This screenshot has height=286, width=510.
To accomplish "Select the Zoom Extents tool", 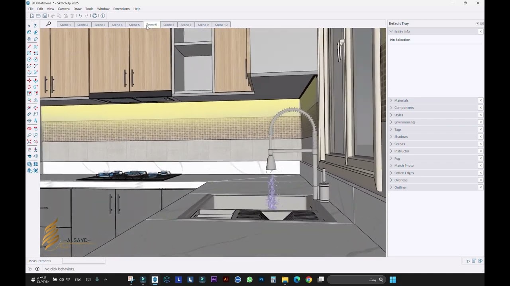I will 29,141.
